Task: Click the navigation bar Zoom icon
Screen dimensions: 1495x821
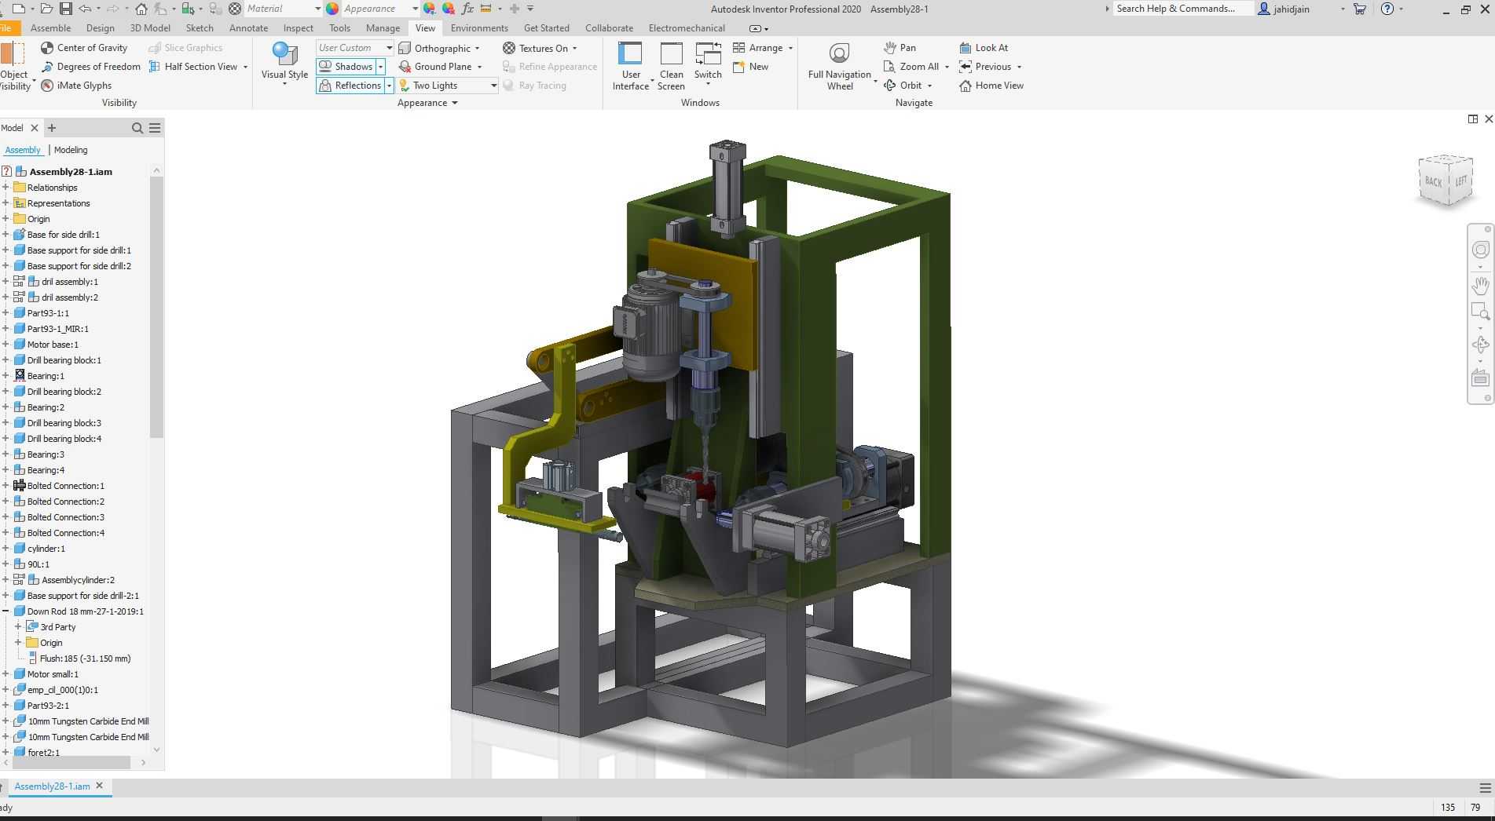Action: click(1480, 311)
